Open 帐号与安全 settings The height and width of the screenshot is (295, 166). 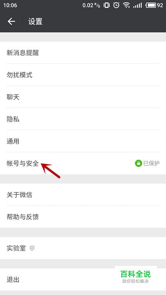tap(83, 163)
